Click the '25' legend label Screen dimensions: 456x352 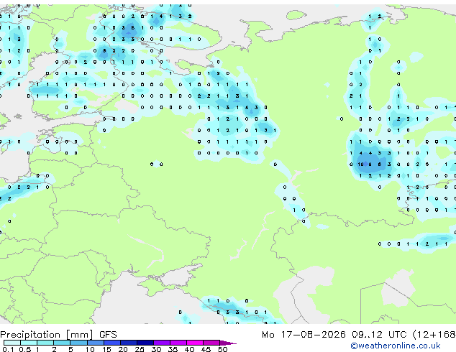[140, 349]
